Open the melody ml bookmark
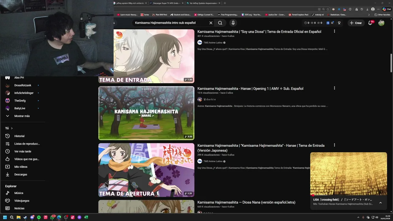The height and width of the screenshot is (221, 393). (x=318, y=15)
